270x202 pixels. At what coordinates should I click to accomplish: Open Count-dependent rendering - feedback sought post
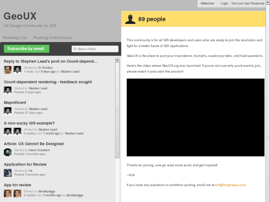tap(48, 82)
